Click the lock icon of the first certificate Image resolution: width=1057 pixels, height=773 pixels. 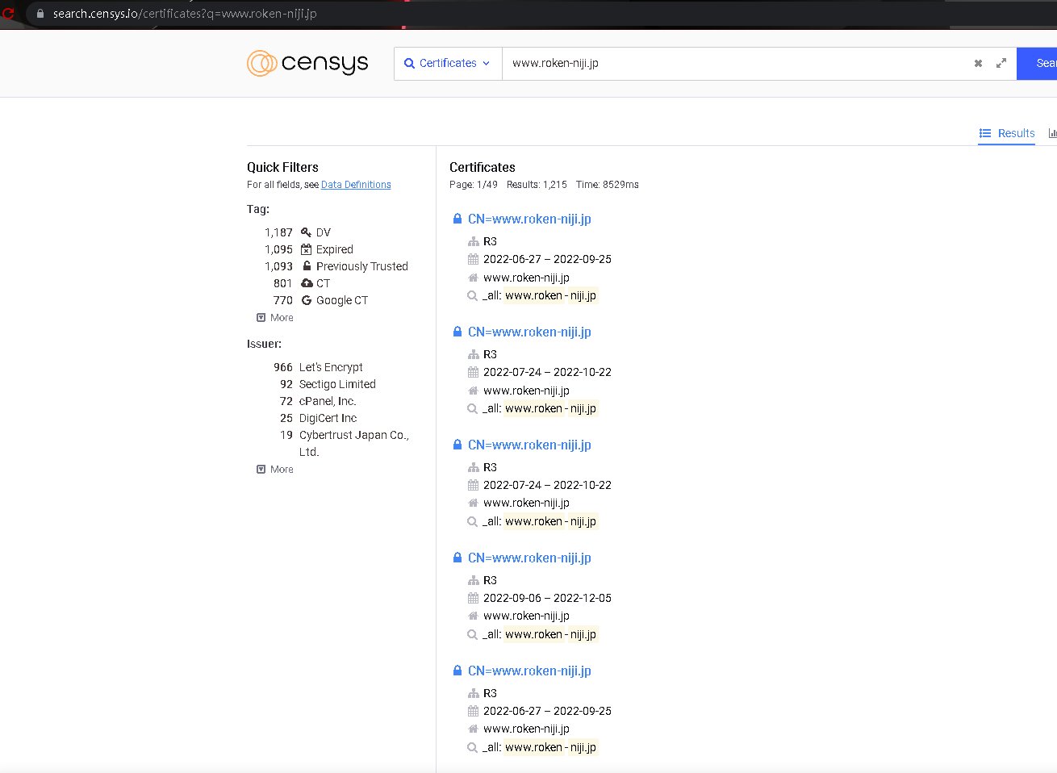click(457, 219)
